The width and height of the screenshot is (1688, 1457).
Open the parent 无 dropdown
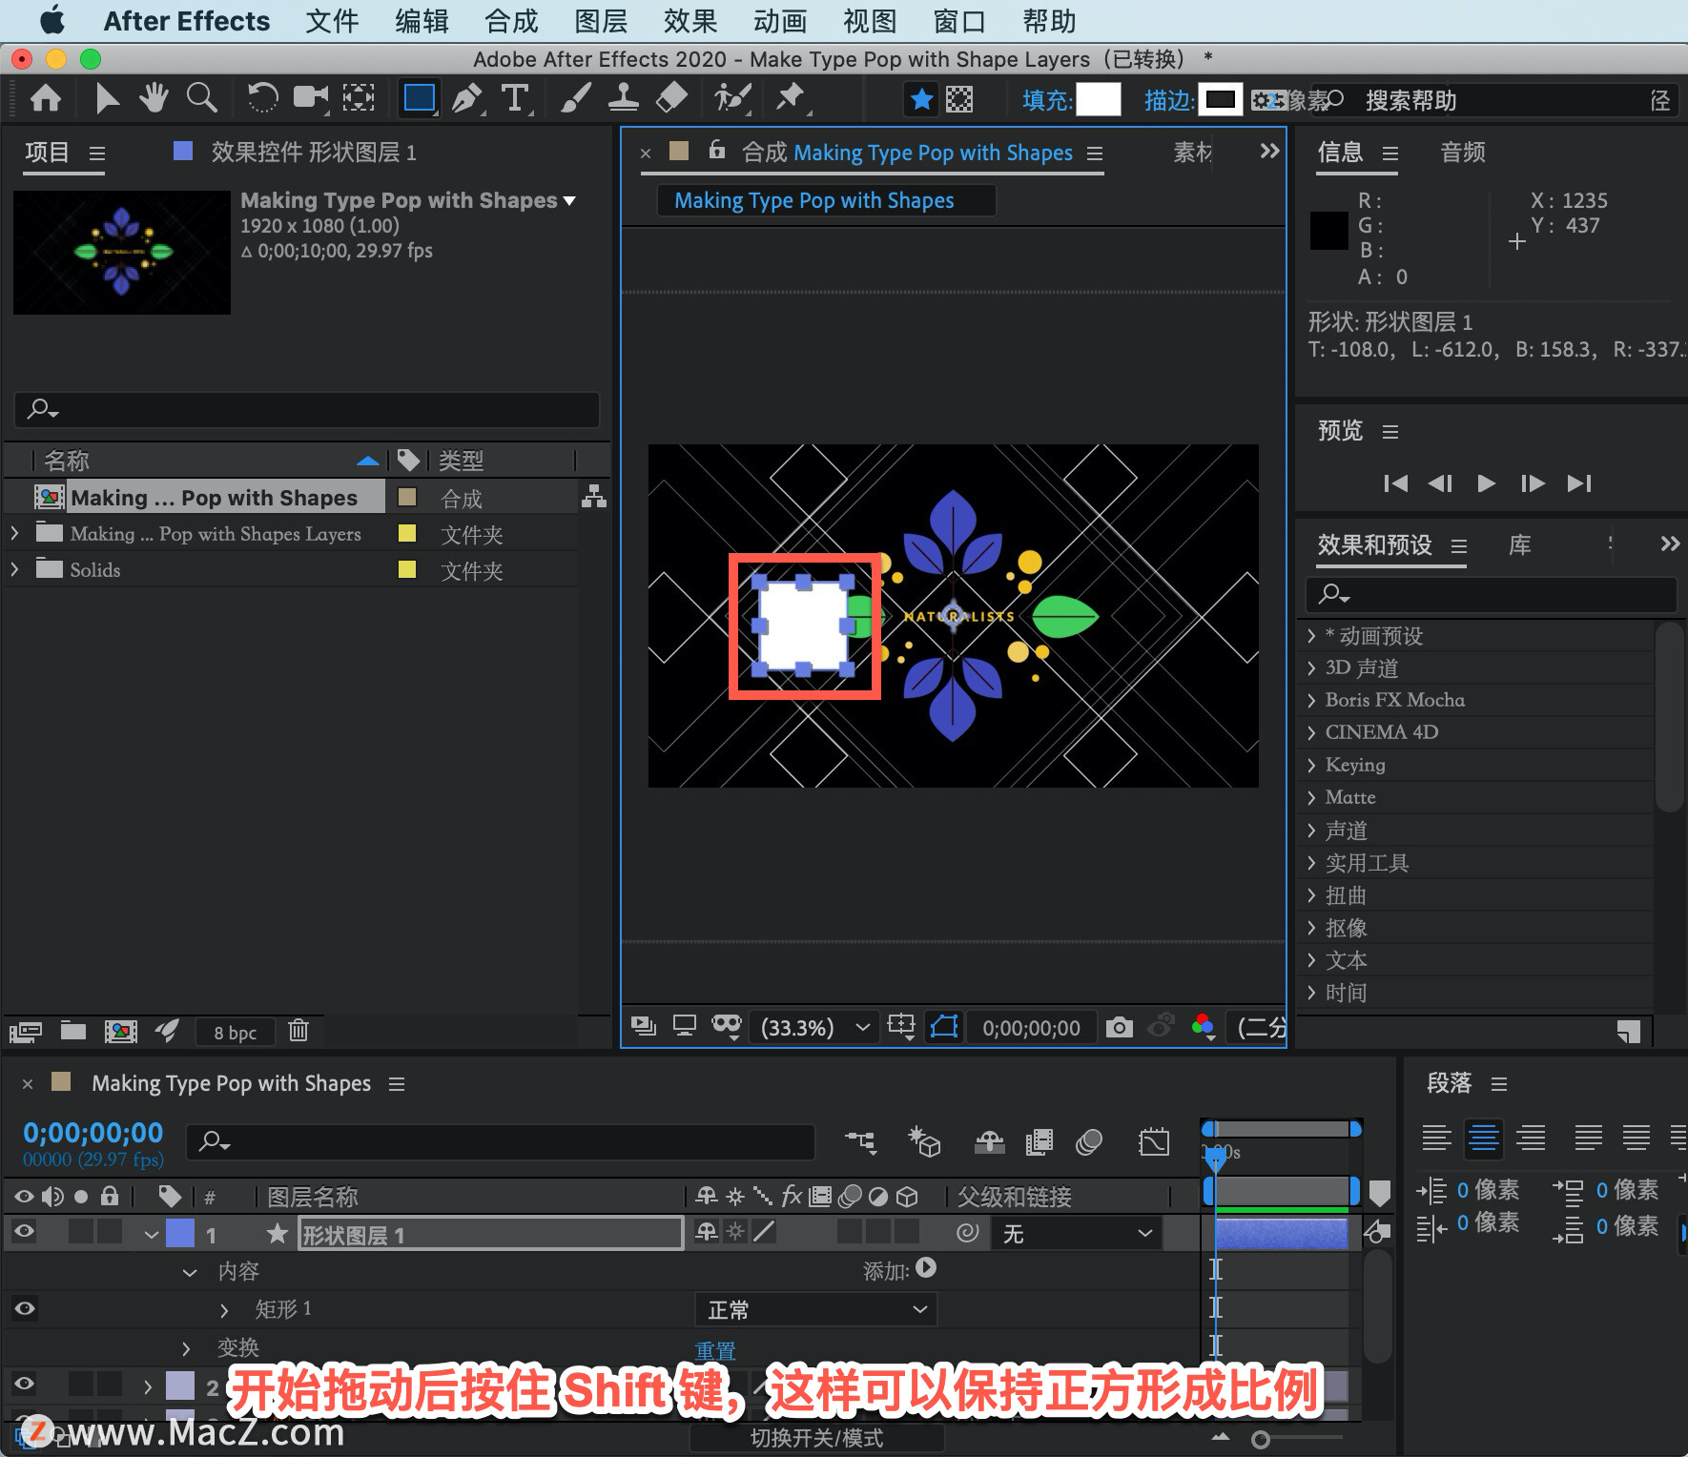coord(1078,1234)
